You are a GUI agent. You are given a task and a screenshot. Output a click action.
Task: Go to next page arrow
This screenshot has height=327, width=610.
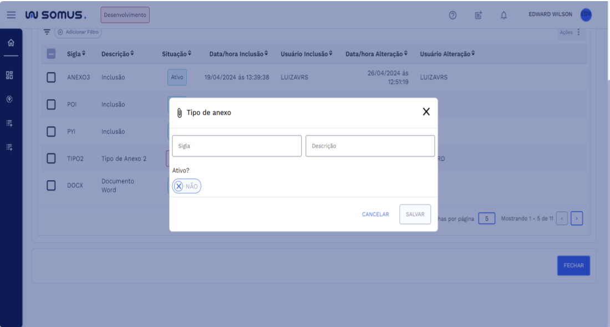tap(577, 218)
